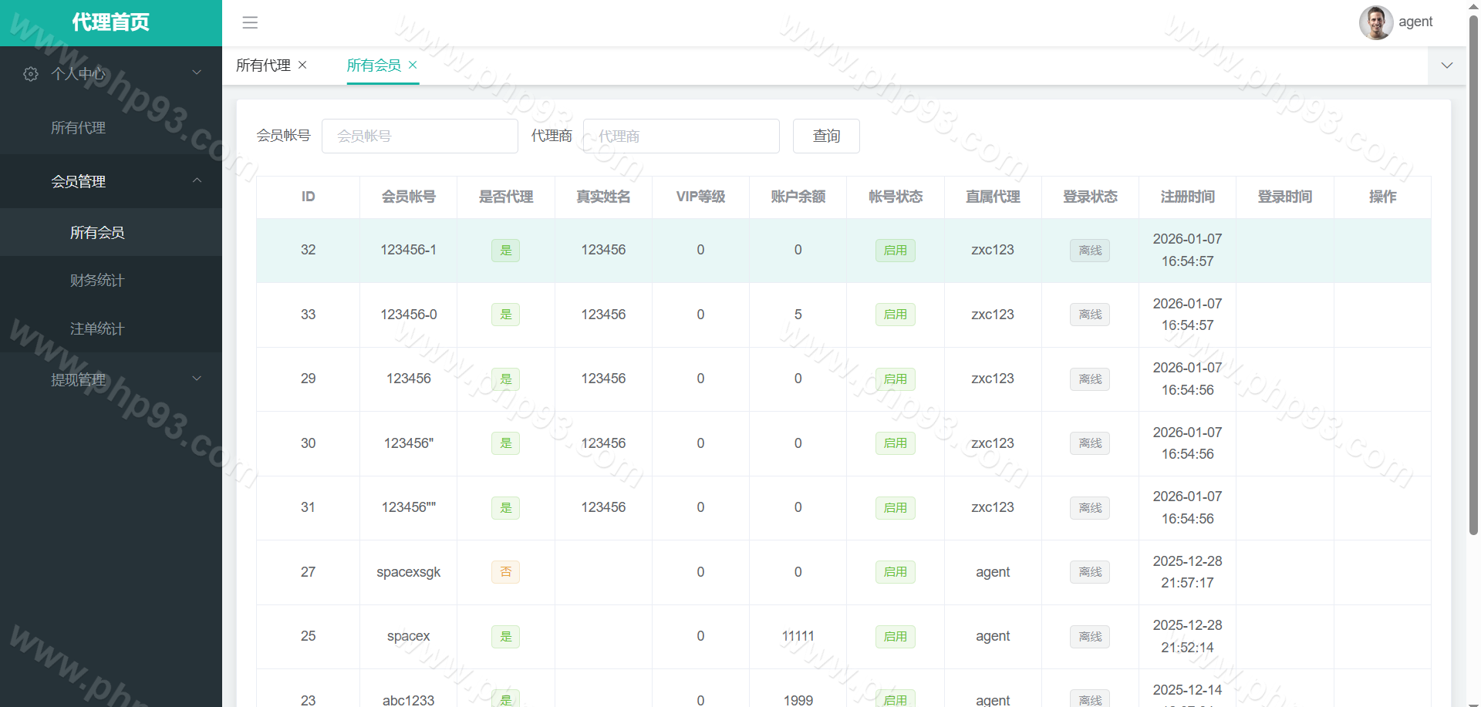The height and width of the screenshot is (707, 1481).
Task: Switch to the 所有代理 tab
Action: 263,66
